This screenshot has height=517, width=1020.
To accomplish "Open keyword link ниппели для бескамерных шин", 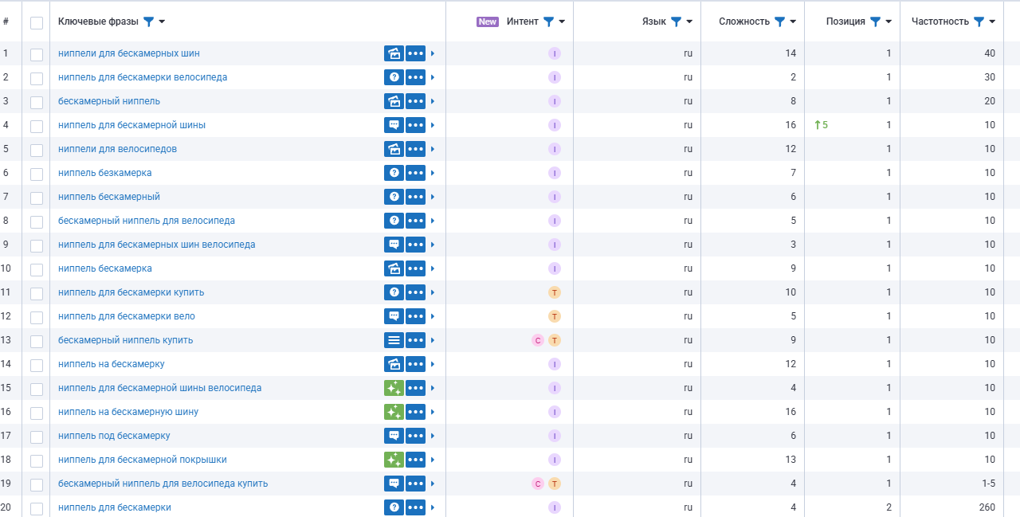I will click(x=129, y=53).
